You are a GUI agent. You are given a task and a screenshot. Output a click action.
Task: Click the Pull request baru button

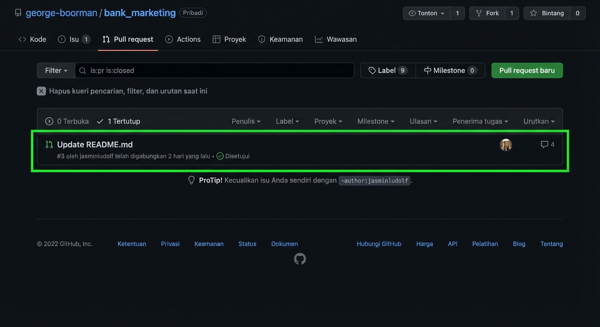(527, 71)
